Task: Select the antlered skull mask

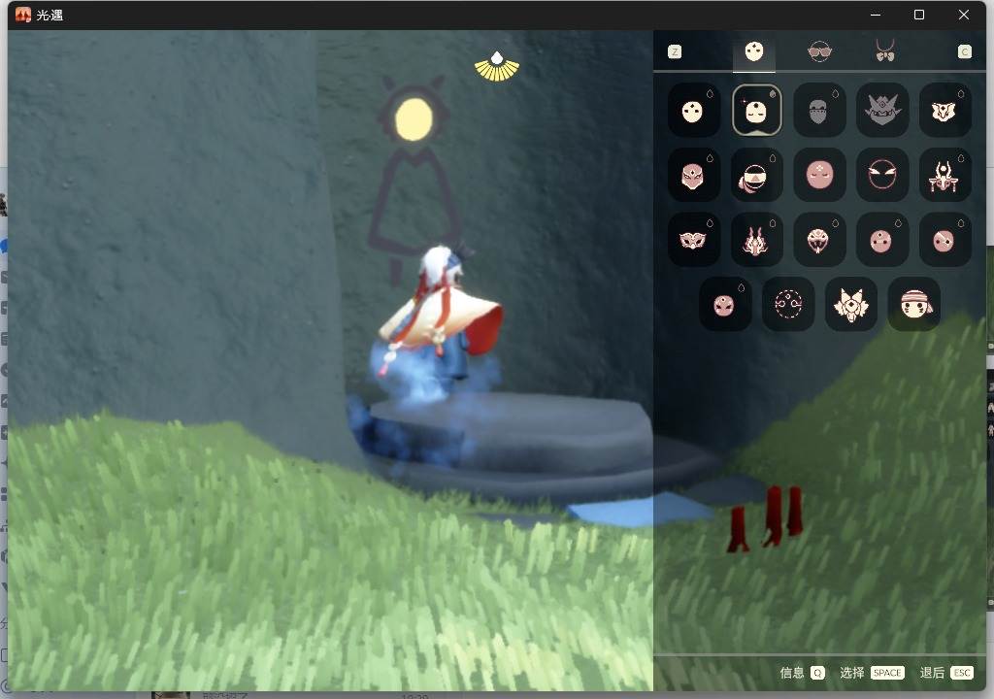Action: (x=944, y=175)
